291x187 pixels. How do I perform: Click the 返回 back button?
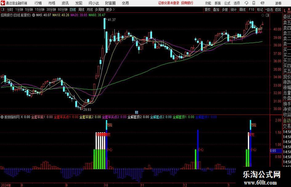278,10
